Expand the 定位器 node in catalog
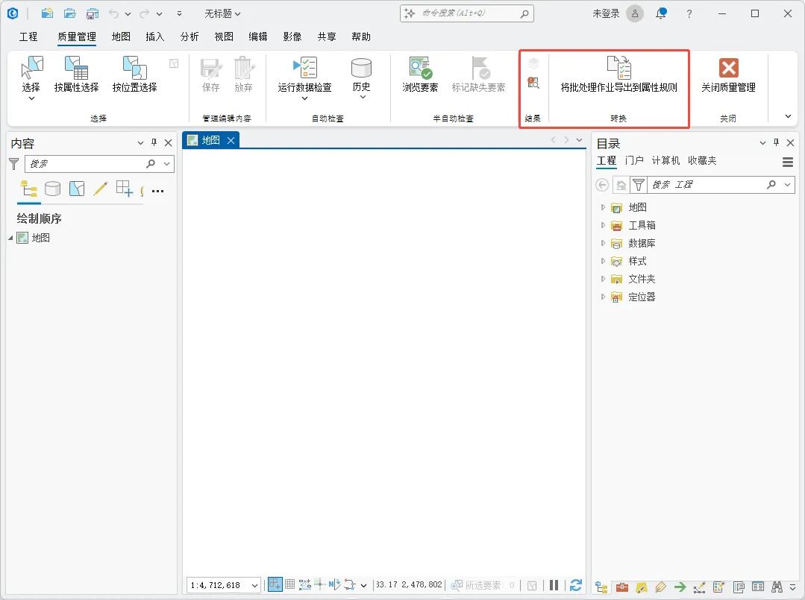 (x=603, y=297)
